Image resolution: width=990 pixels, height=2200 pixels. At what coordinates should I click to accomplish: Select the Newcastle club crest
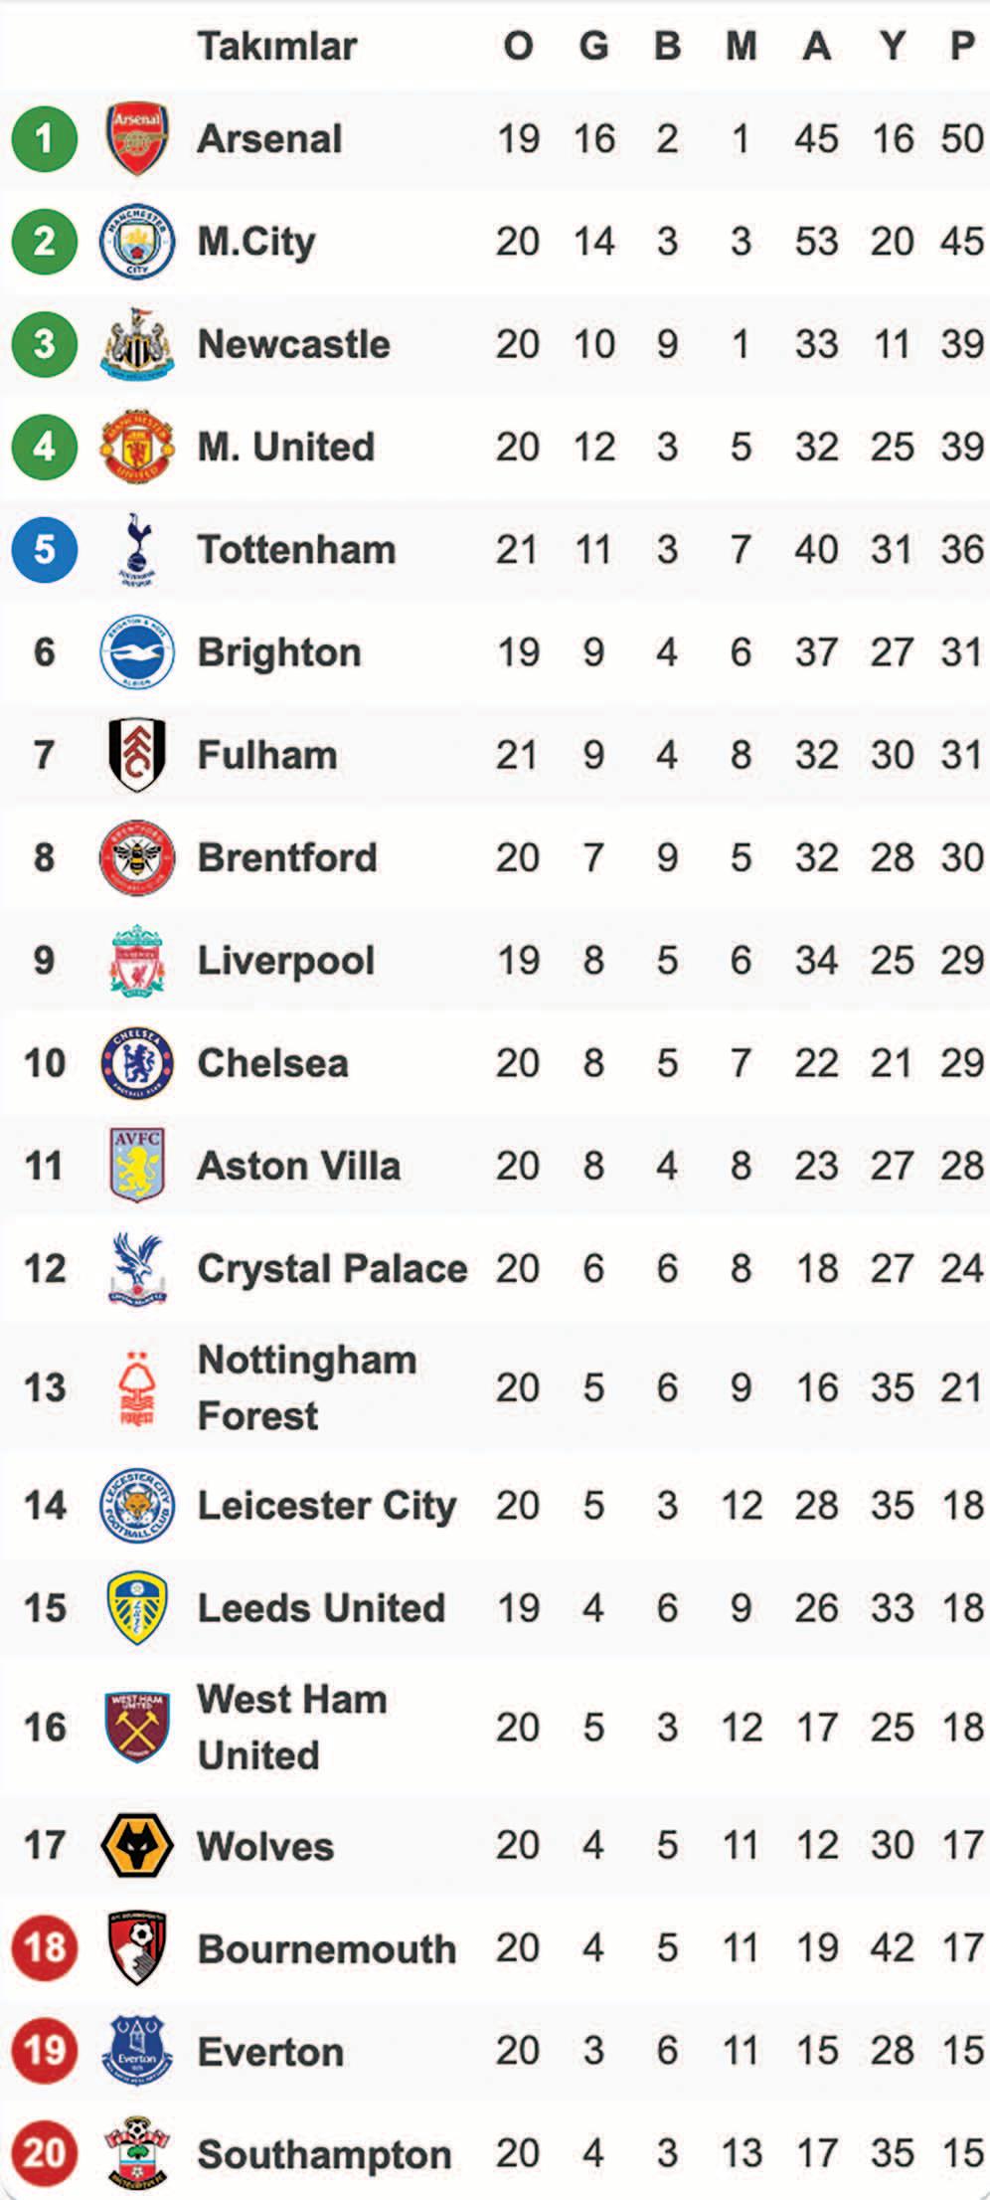pyautogui.click(x=137, y=344)
